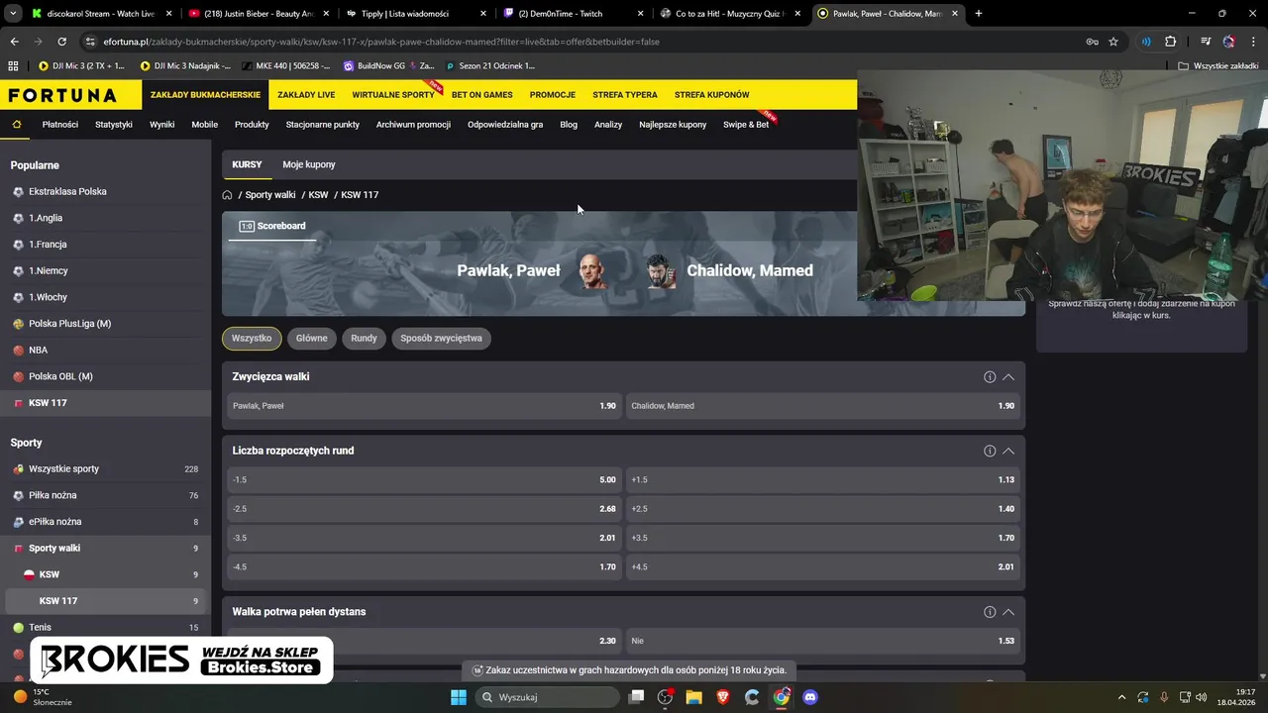The image size is (1268, 713).
Task: Open Discord from the taskbar
Action: tap(810, 697)
